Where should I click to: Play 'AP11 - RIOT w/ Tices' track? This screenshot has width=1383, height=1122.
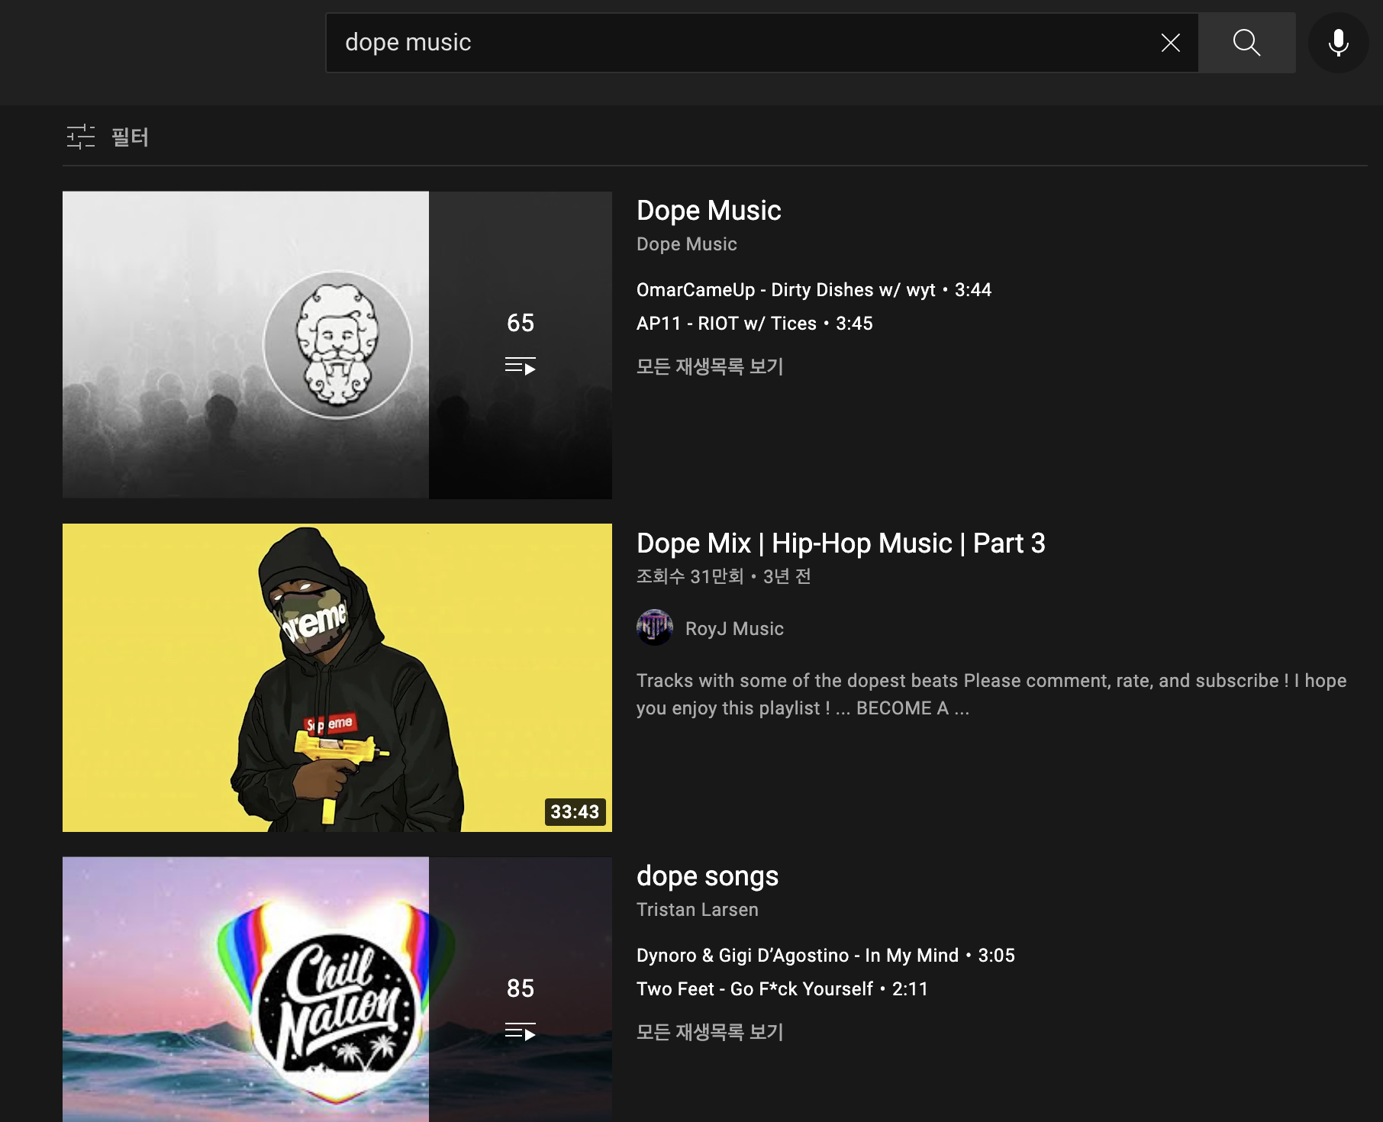coord(754,324)
